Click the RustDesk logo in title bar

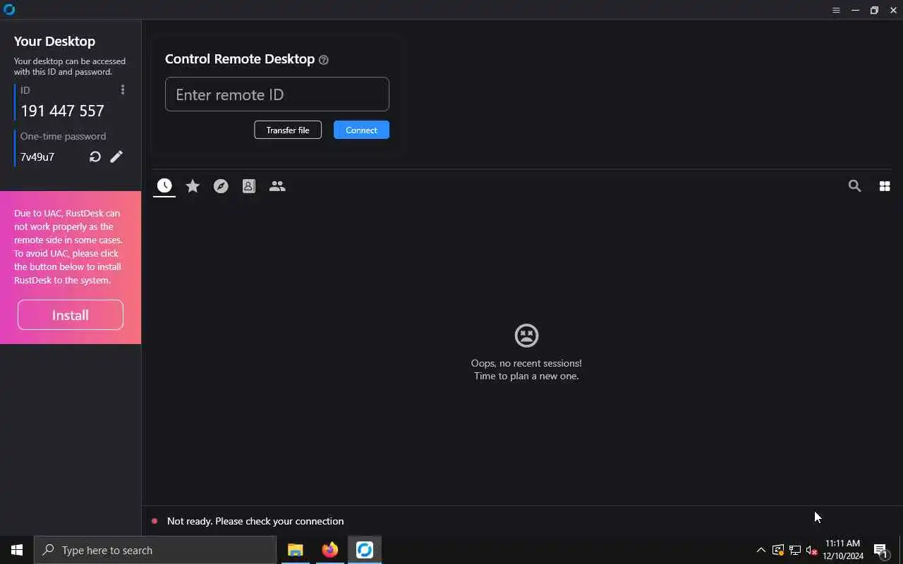(9, 10)
